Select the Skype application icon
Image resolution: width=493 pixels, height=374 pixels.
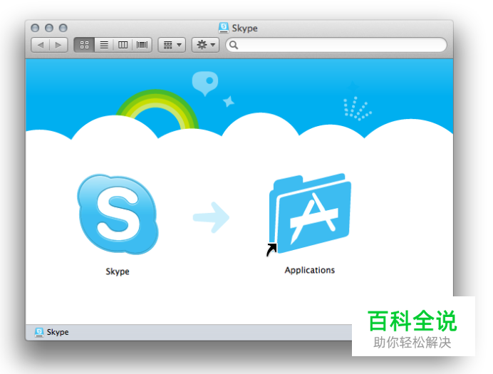[118, 214]
